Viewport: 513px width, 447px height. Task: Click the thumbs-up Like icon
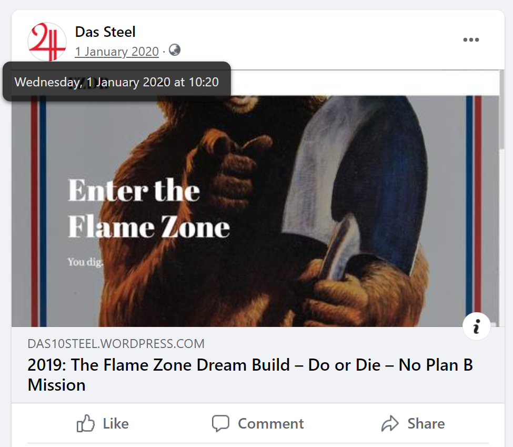click(86, 424)
